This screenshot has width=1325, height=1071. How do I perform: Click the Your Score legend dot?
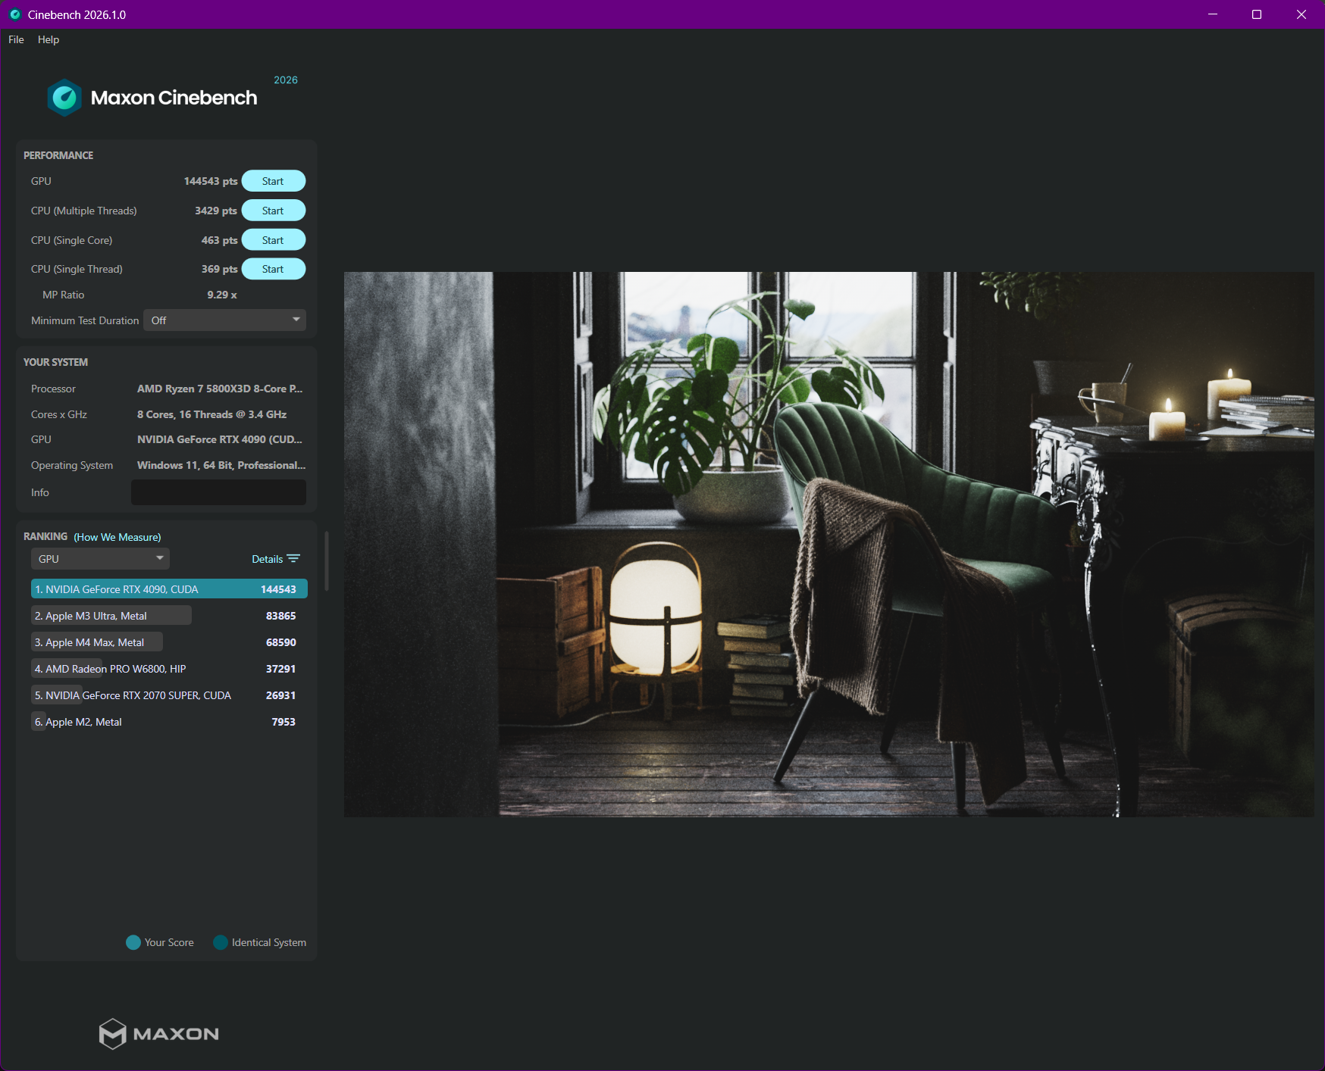point(133,942)
